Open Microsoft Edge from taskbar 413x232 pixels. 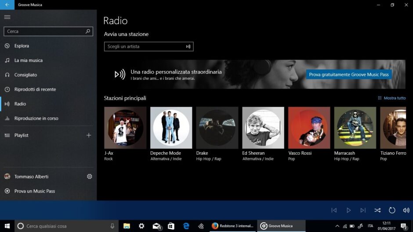(x=186, y=226)
